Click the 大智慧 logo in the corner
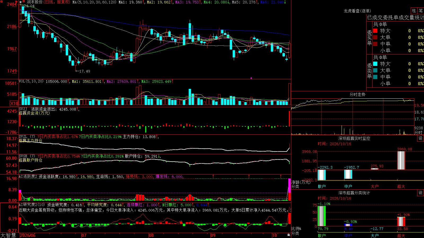 (8, 235)
